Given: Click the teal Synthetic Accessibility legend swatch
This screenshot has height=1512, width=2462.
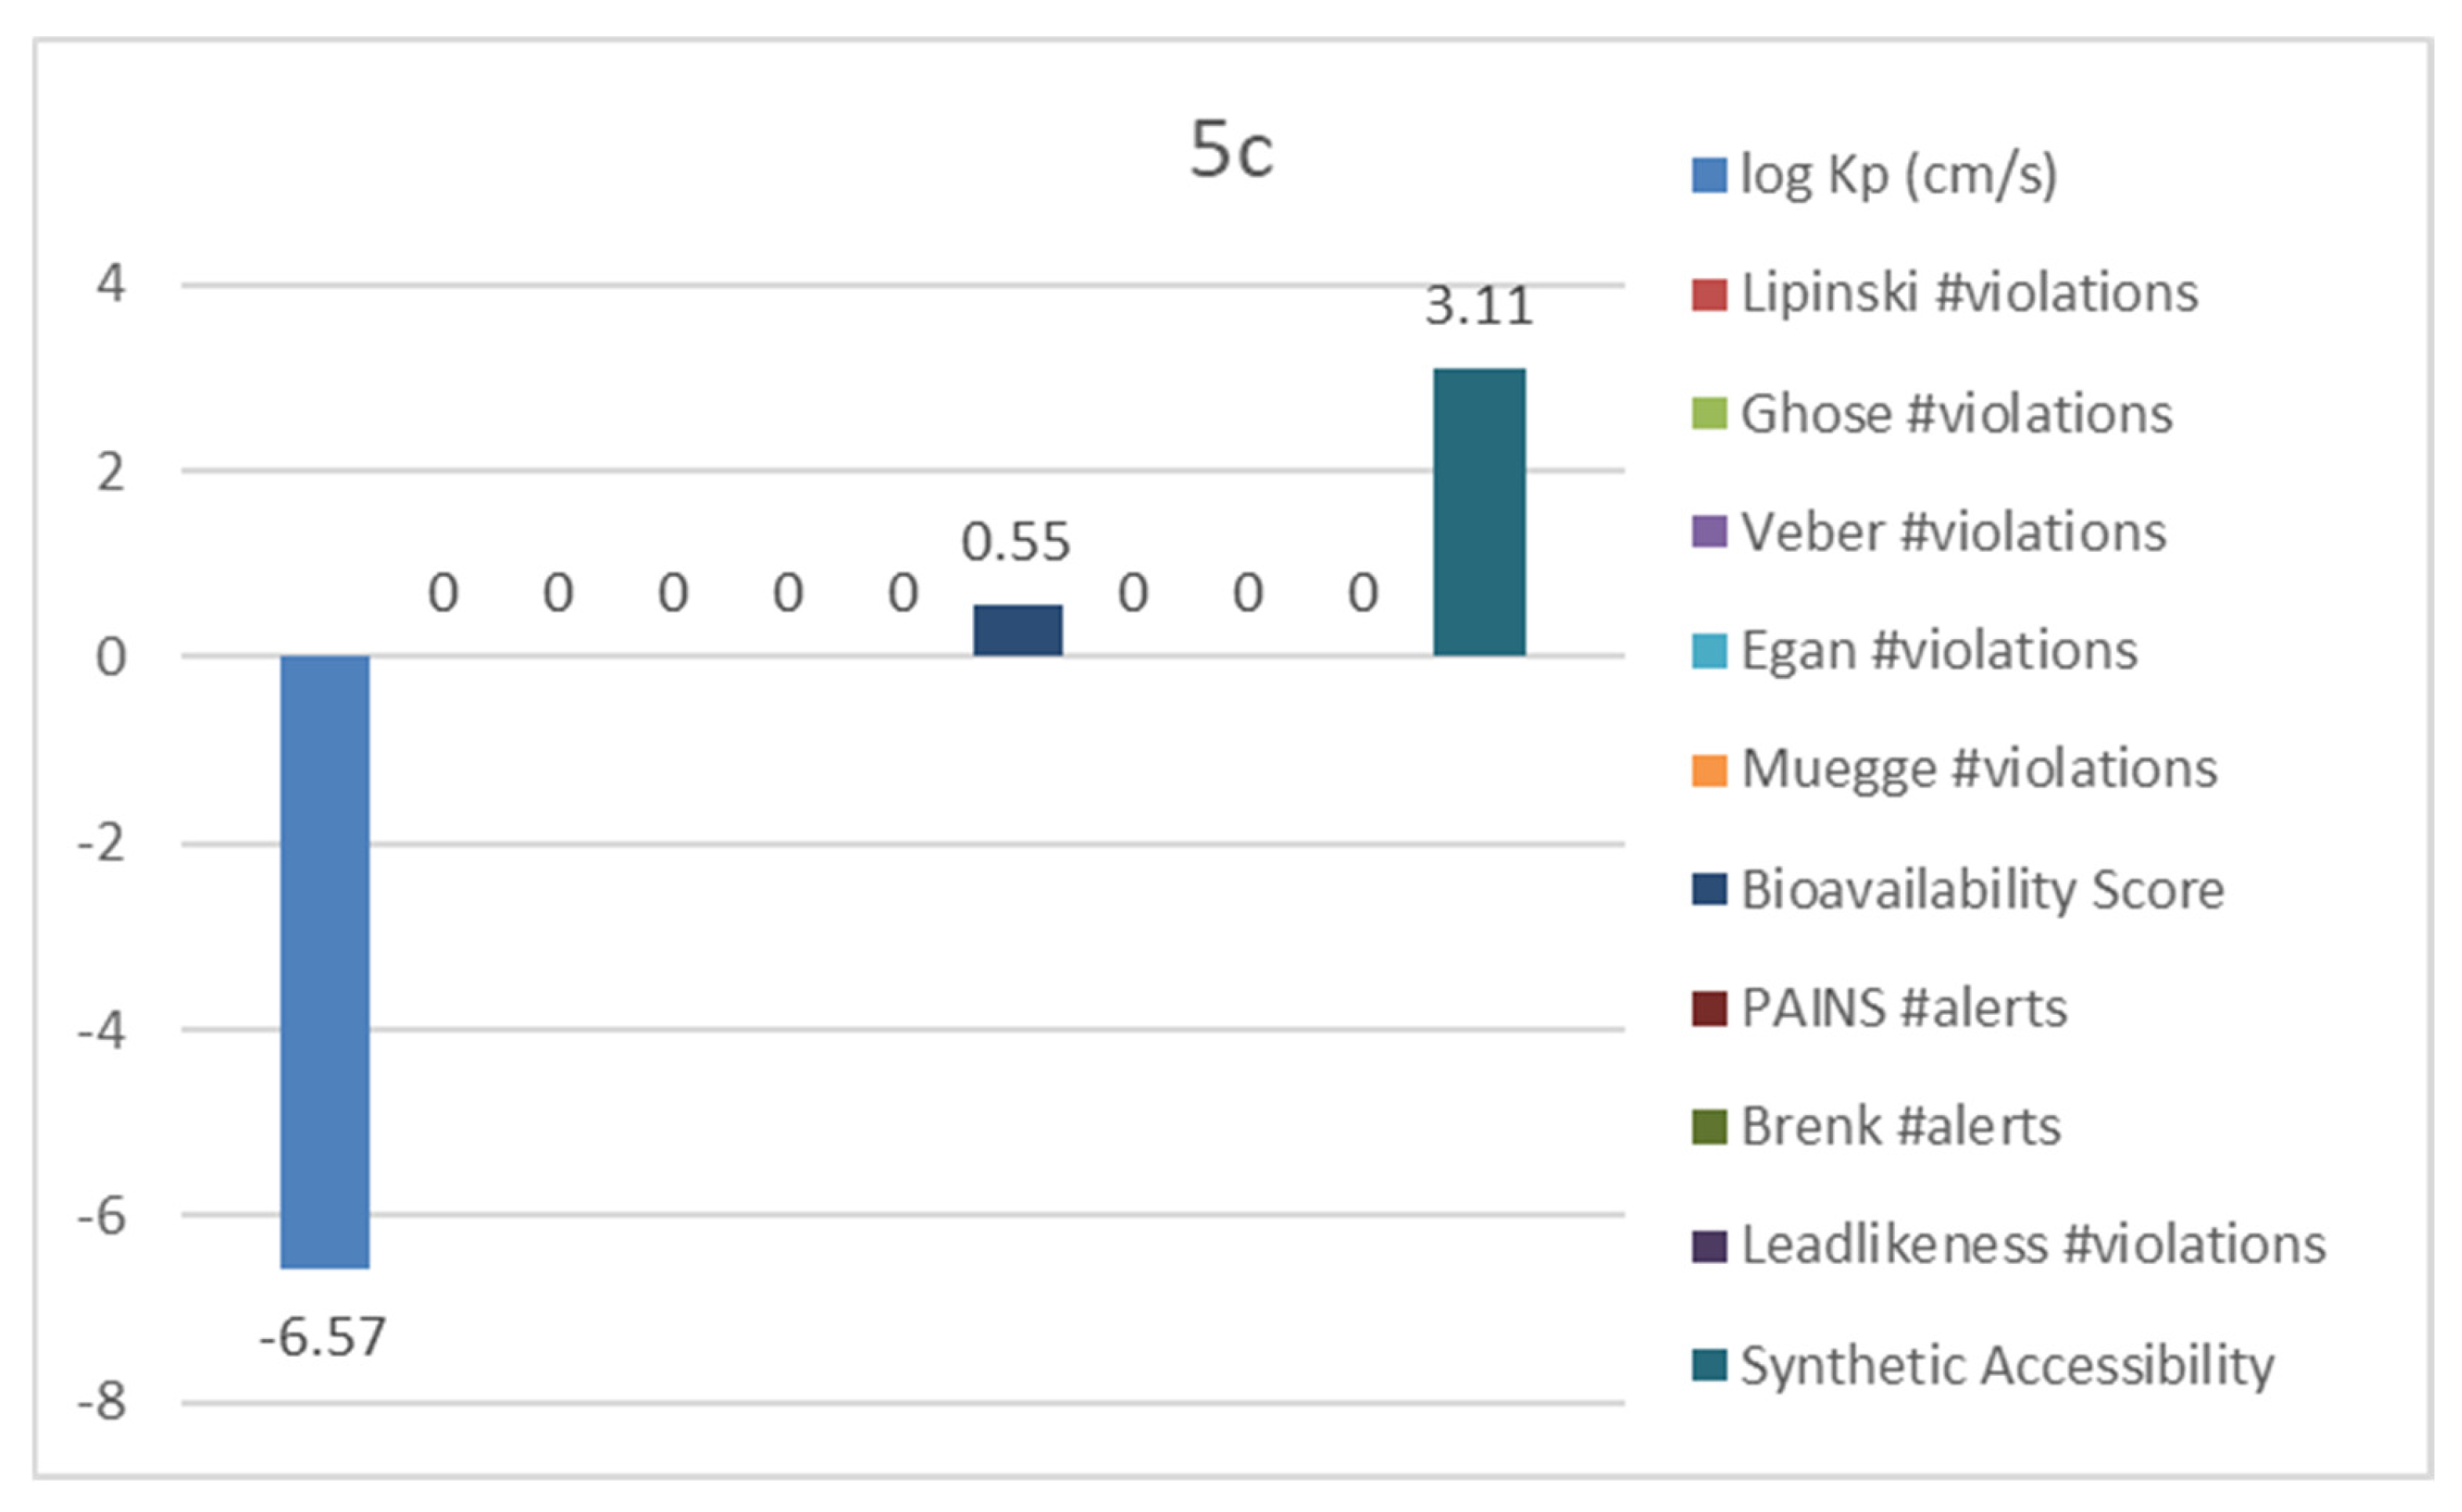Looking at the screenshot, I should [1708, 1365].
